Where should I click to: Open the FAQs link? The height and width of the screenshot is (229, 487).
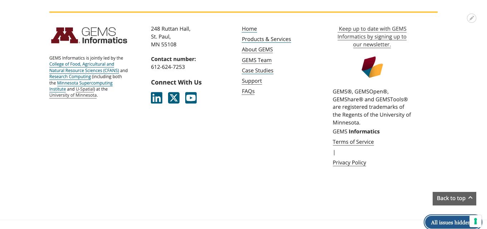coord(248,91)
